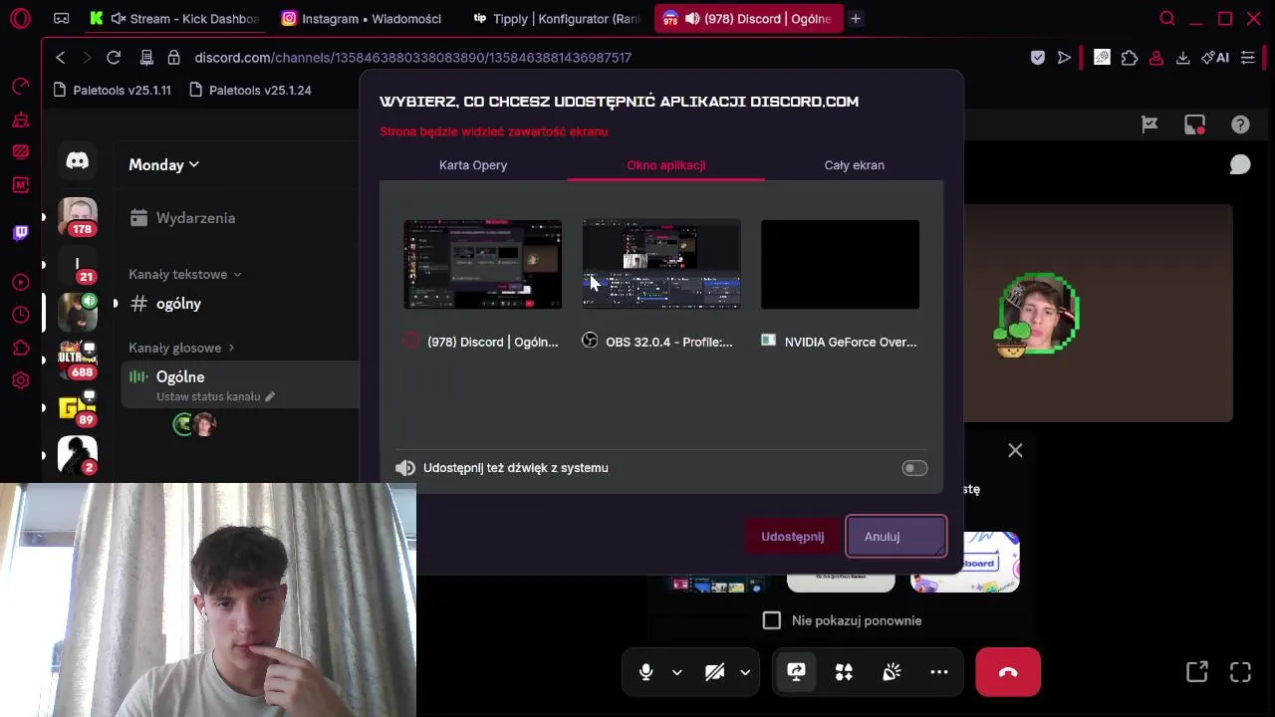This screenshot has width=1275, height=717.
Task: Close the panel behind dialog with X
Action: coord(1015,451)
